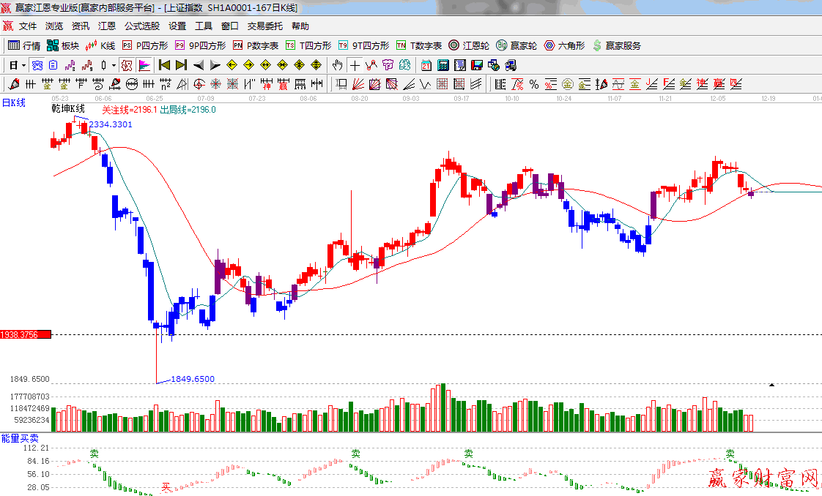822x496 pixels.
Task: Open the 江恩轮 Gann wheel tool
Action: click(x=469, y=45)
